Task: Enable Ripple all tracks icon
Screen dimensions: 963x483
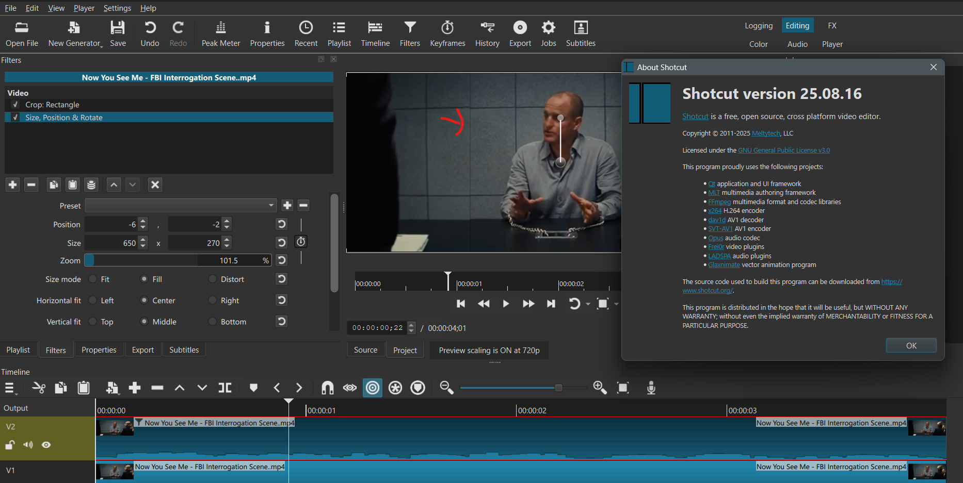Action: 395,388
